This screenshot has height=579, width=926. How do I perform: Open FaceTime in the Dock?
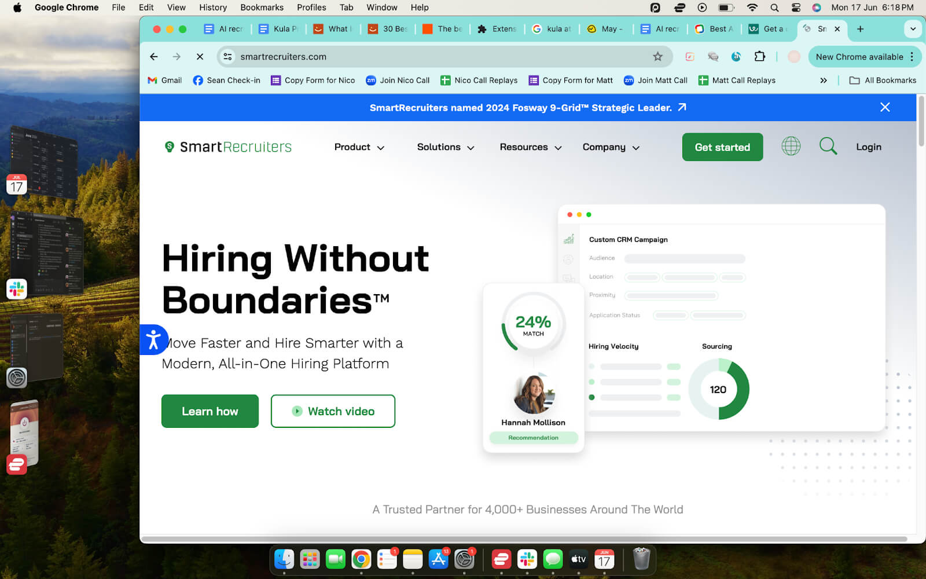click(336, 559)
